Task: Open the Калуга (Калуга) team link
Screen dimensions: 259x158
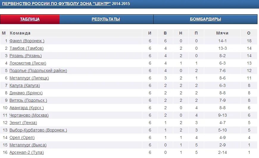Action: tap(25, 85)
